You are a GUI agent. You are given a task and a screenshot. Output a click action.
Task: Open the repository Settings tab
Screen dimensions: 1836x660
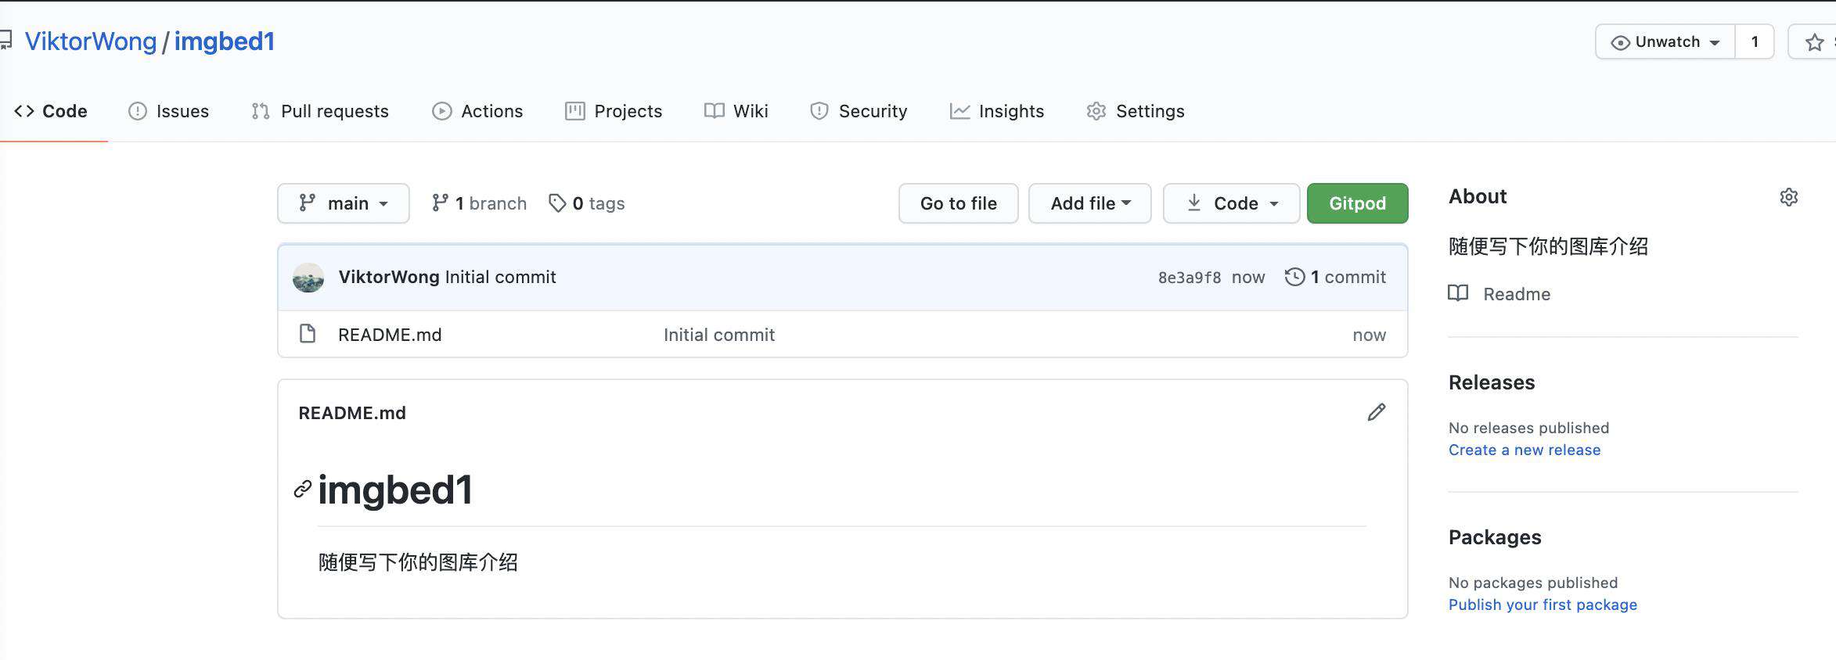[x=1136, y=111]
